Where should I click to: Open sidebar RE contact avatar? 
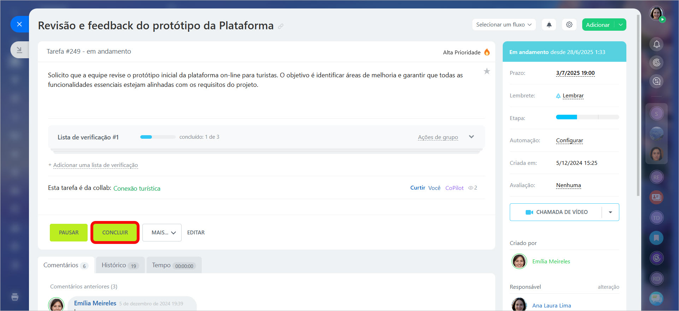[656, 177]
